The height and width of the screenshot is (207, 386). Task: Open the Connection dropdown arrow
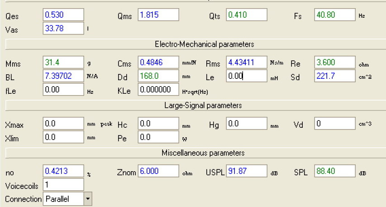(x=88, y=198)
